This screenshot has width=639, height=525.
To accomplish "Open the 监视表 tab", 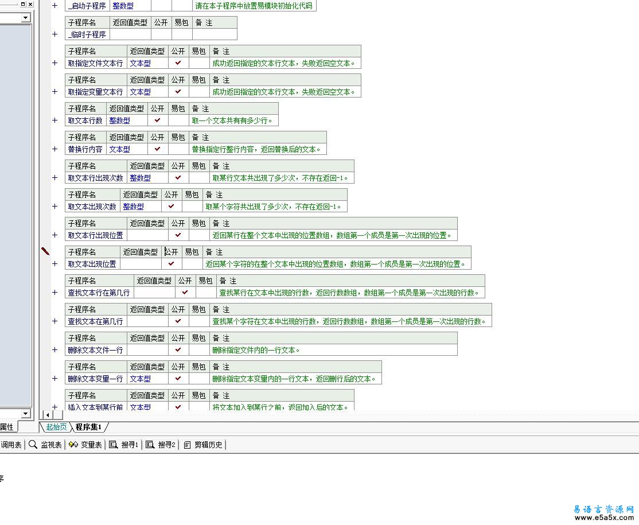I will tap(45, 445).
